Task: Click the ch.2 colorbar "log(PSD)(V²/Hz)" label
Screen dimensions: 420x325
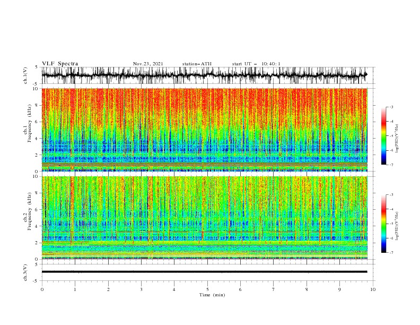Action: 397,226
